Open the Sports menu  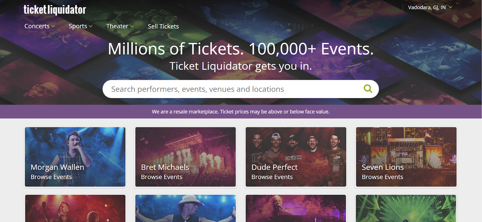[78, 26]
